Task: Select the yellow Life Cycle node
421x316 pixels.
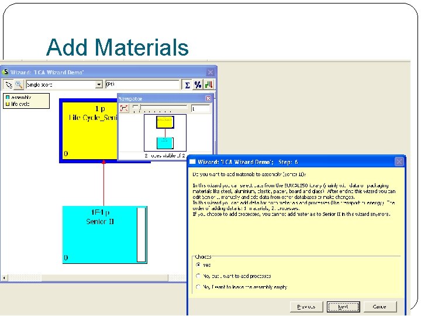Action: tap(89, 130)
